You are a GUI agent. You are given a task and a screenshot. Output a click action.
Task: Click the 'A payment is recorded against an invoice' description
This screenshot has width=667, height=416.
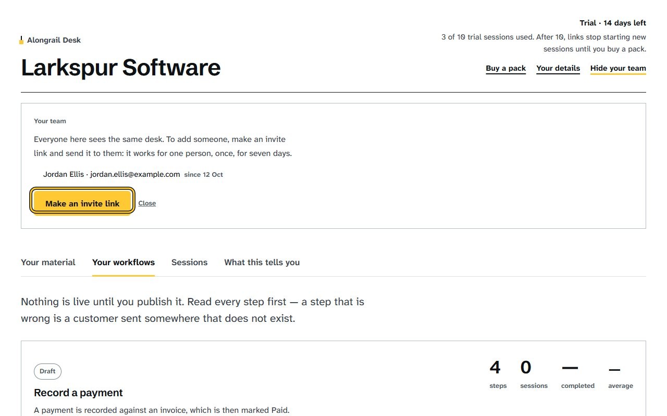[x=162, y=410]
